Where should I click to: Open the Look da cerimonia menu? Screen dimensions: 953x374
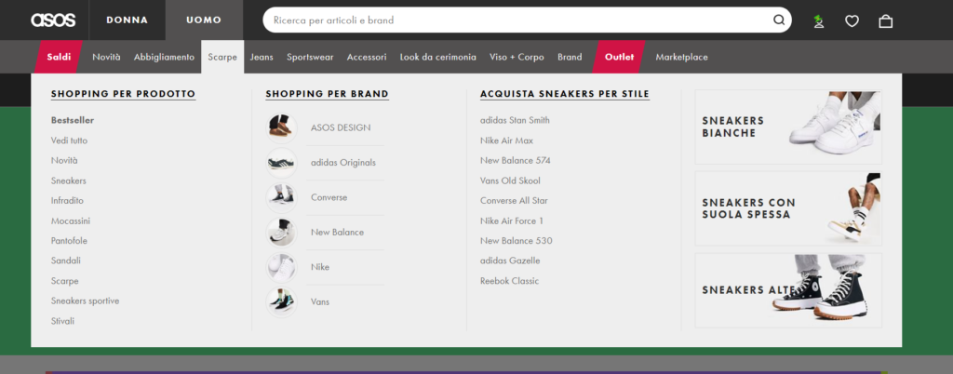[x=438, y=57]
